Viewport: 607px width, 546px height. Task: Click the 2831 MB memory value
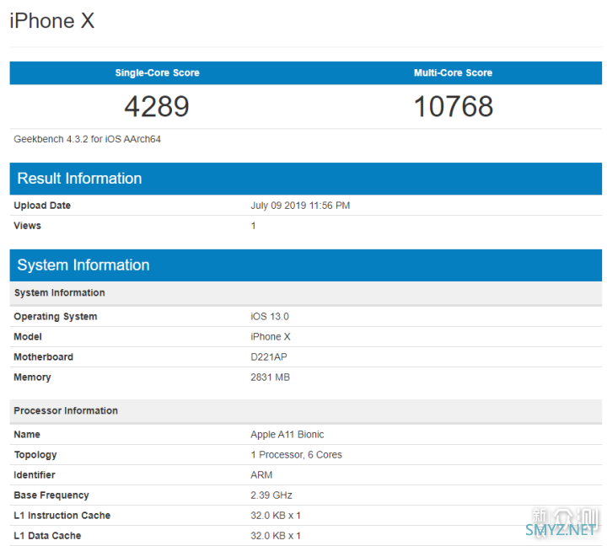point(271,377)
